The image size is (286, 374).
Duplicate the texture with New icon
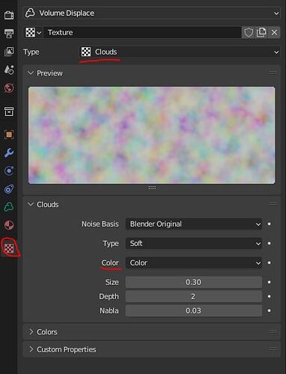[x=261, y=32]
